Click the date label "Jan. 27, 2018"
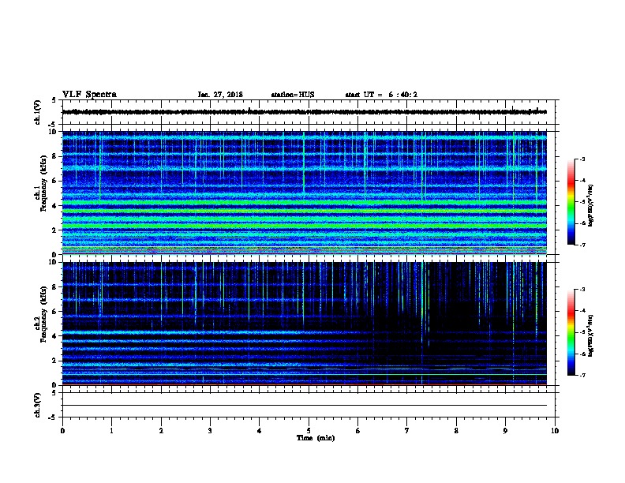Viewport: 625px width, 483px height. pyautogui.click(x=220, y=95)
